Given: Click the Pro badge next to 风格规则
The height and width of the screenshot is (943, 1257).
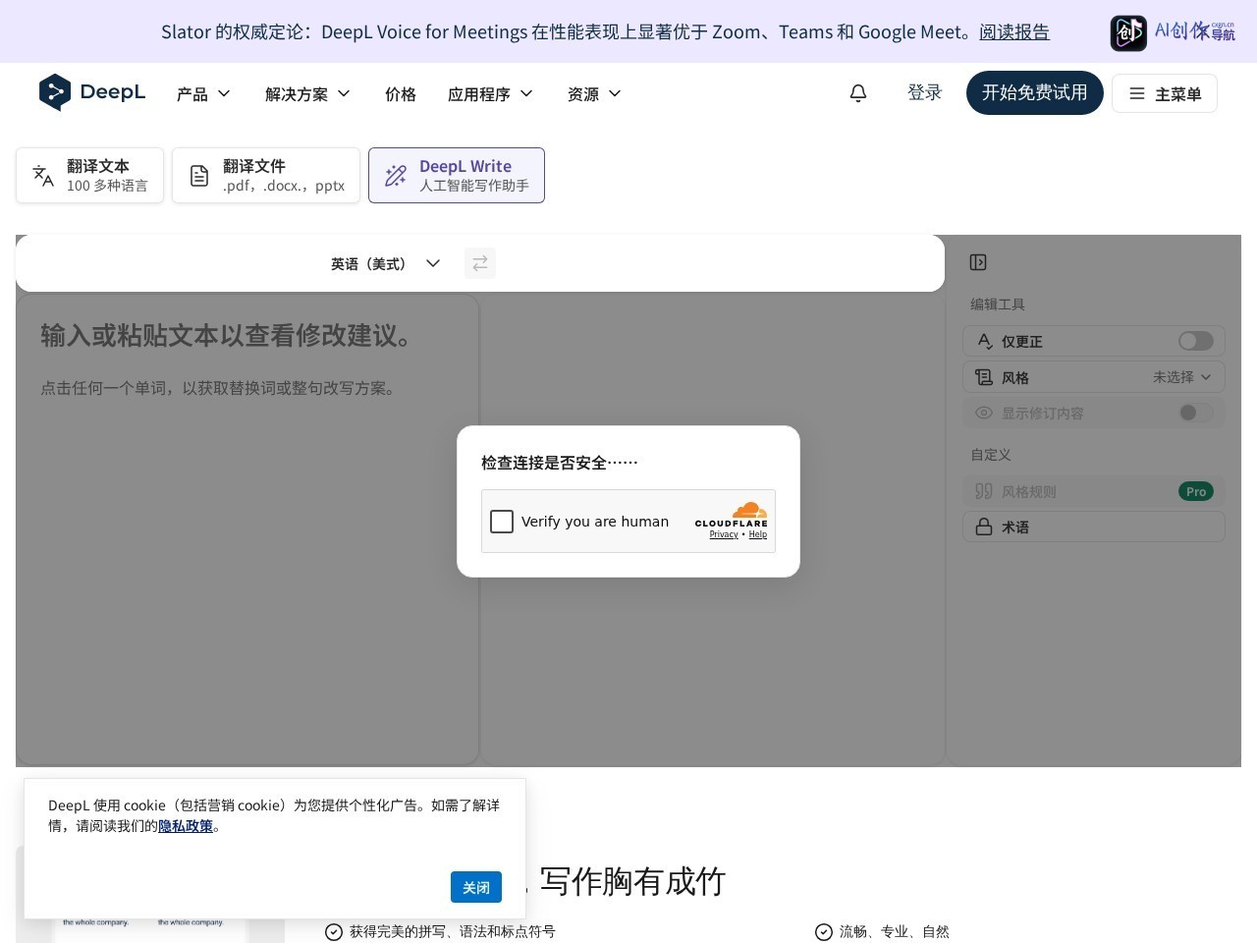Looking at the screenshot, I should tap(1196, 491).
